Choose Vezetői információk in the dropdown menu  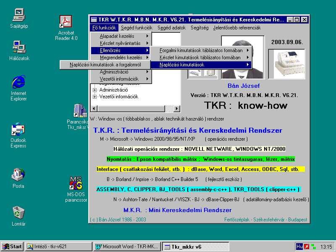pyautogui.click(x=121, y=79)
